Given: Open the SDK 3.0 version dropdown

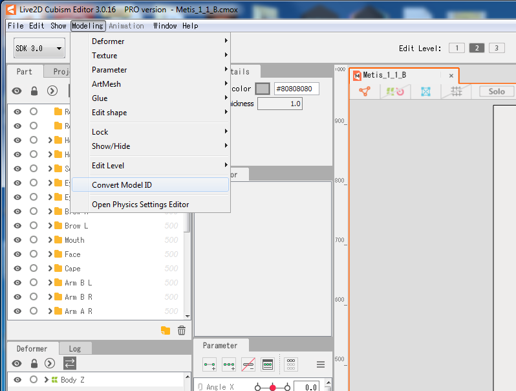Looking at the screenshot, I should [39, 49].
